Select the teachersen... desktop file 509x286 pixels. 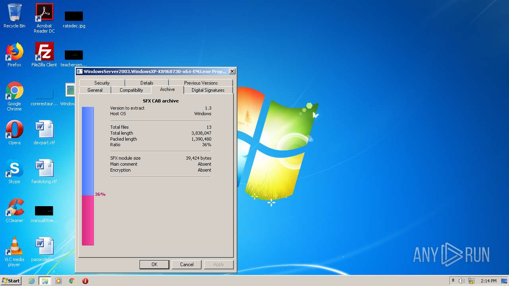[74, 58]
